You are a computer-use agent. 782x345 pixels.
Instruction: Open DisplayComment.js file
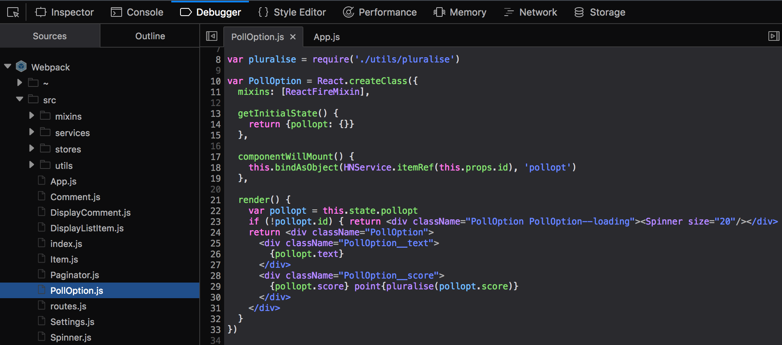click(x=90, y=213)
